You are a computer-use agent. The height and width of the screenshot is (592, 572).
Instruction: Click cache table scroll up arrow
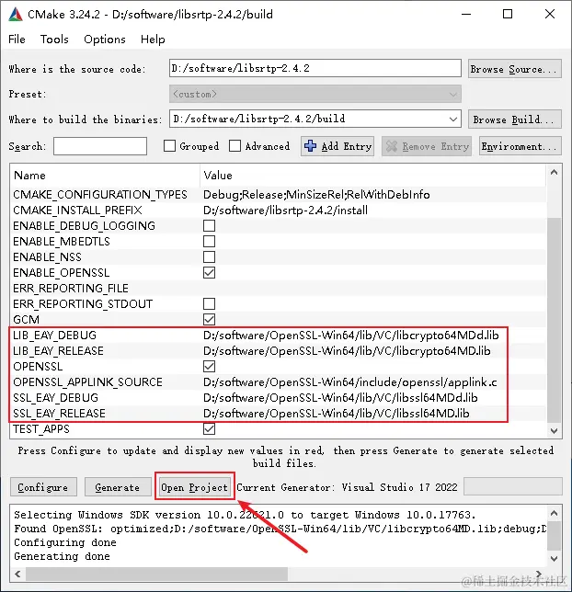click(555, 173)
